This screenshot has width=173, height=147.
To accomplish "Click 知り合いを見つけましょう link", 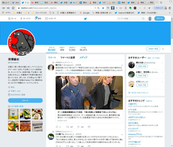I will 140,93.
